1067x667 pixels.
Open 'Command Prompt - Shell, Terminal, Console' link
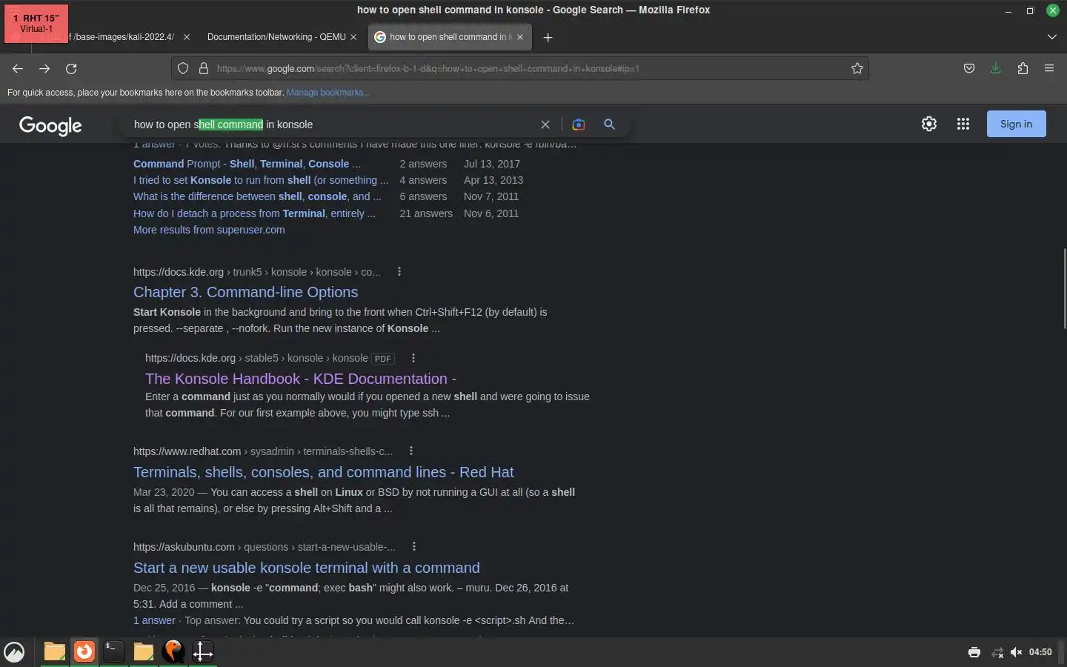click(247, 164)
